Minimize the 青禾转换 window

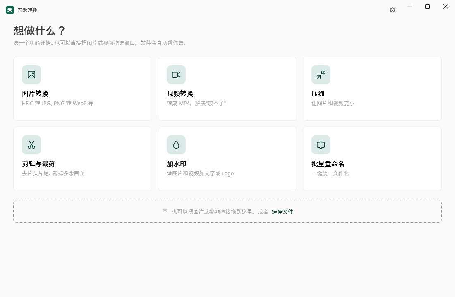tap(409, 6)
